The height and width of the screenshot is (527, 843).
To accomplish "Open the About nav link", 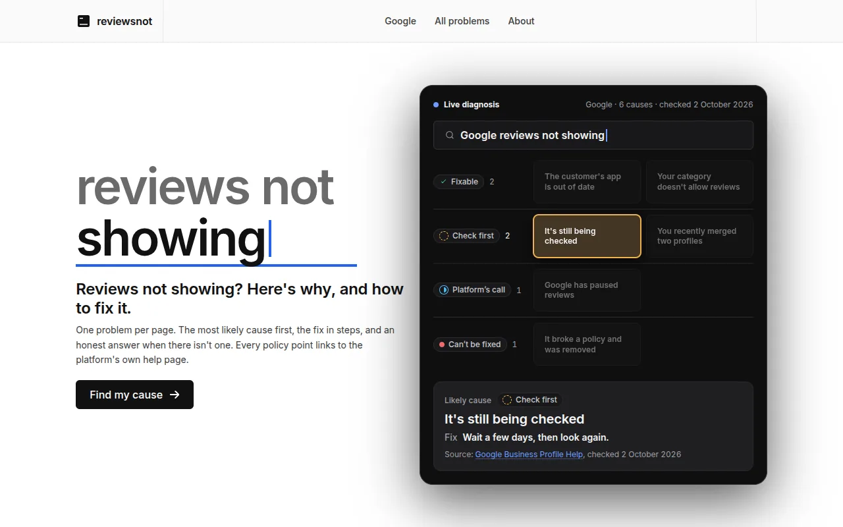I will 521,21.
